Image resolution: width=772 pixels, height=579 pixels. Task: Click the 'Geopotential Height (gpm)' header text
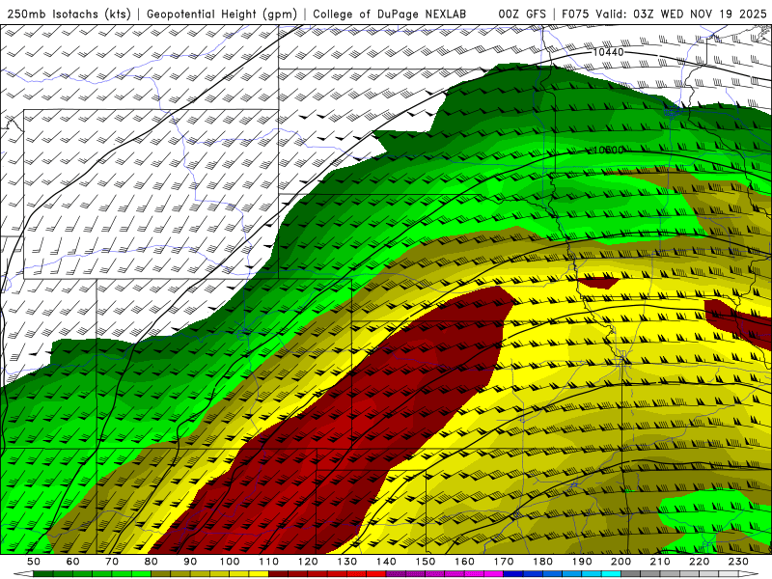(222, 14)
